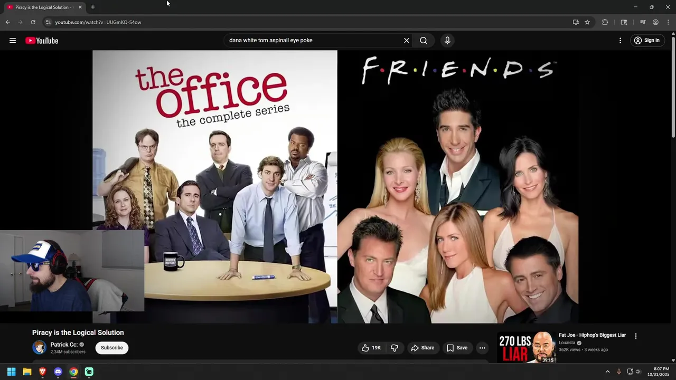
Task: Open the YouTube guide hamburger menu
Action: click(13, 41)
